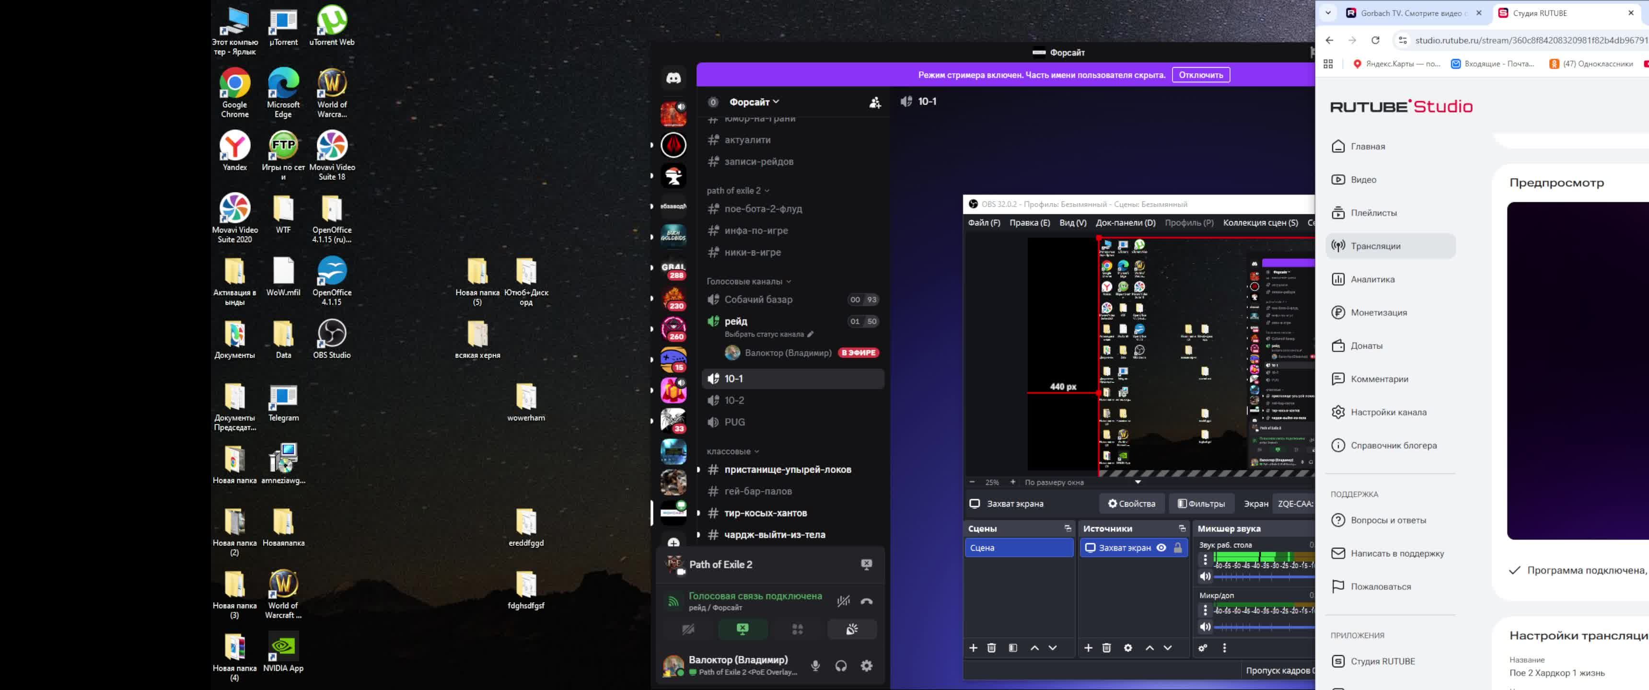Image resolution: width=1649 pixels, height=690 pixels.
Task: Stop screen sharing via green monitor icon
Action: pos(742,629)
